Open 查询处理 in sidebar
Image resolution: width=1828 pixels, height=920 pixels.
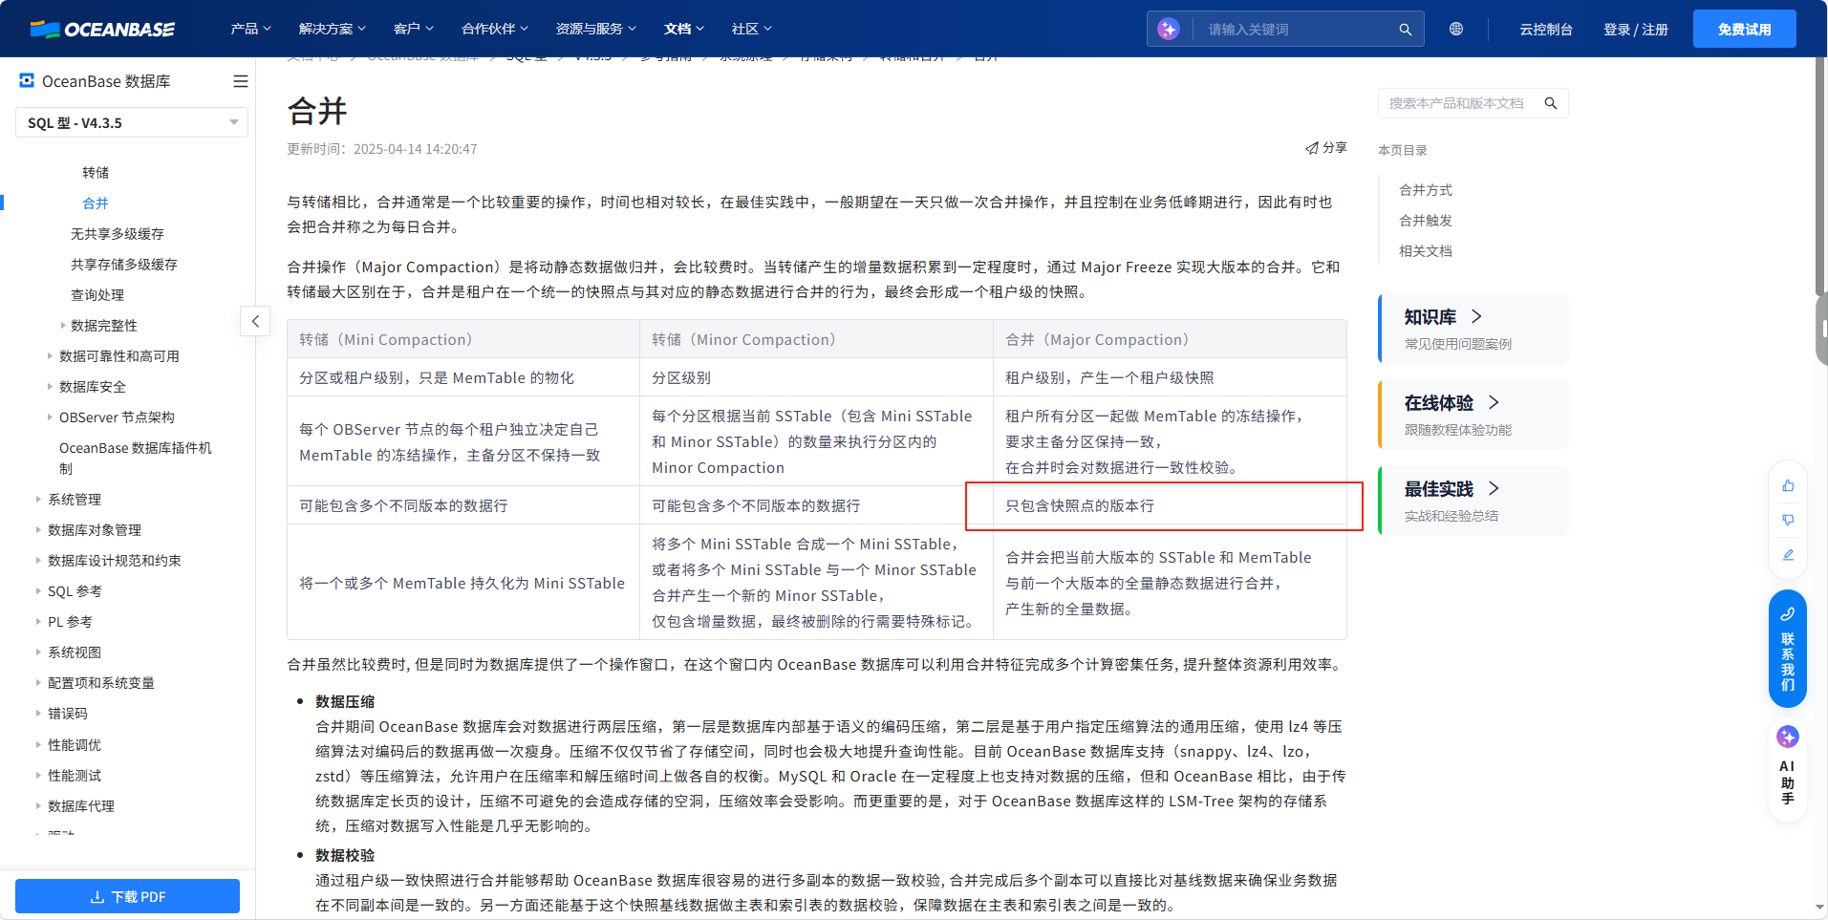[97, 295]
